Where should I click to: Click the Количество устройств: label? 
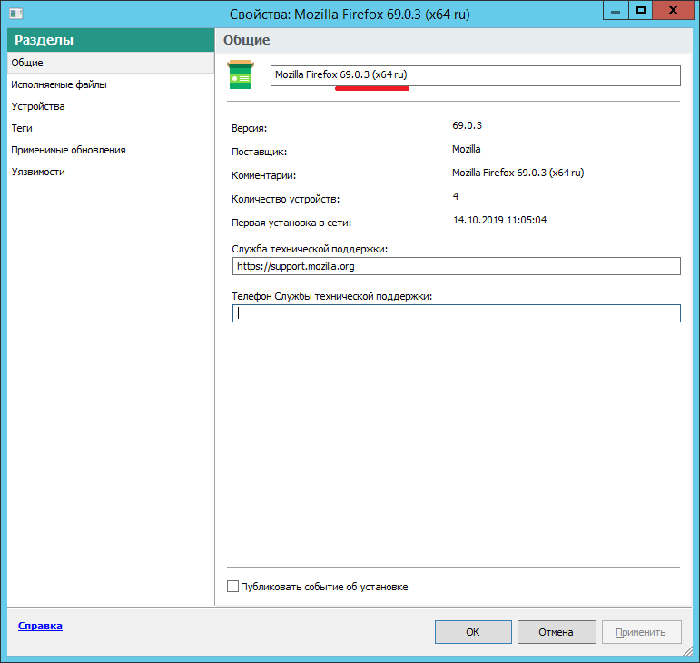coord(285,199)
